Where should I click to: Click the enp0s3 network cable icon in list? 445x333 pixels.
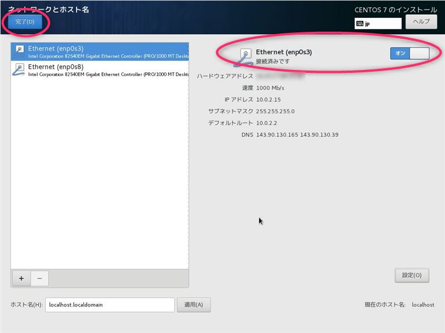coord(19,51)
